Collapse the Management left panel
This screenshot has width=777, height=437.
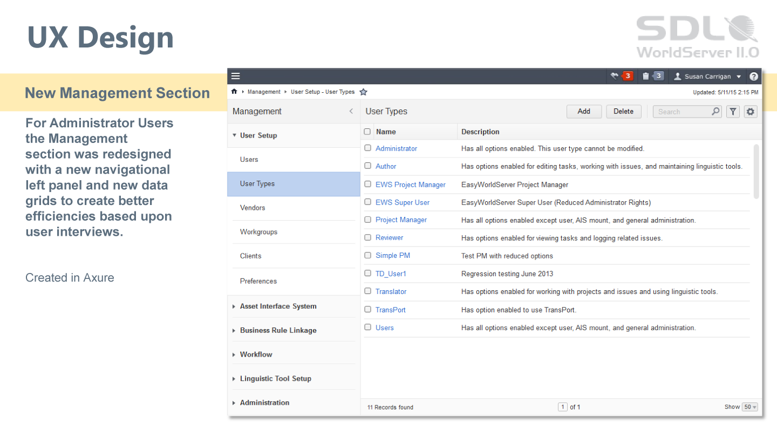[351, 112]
